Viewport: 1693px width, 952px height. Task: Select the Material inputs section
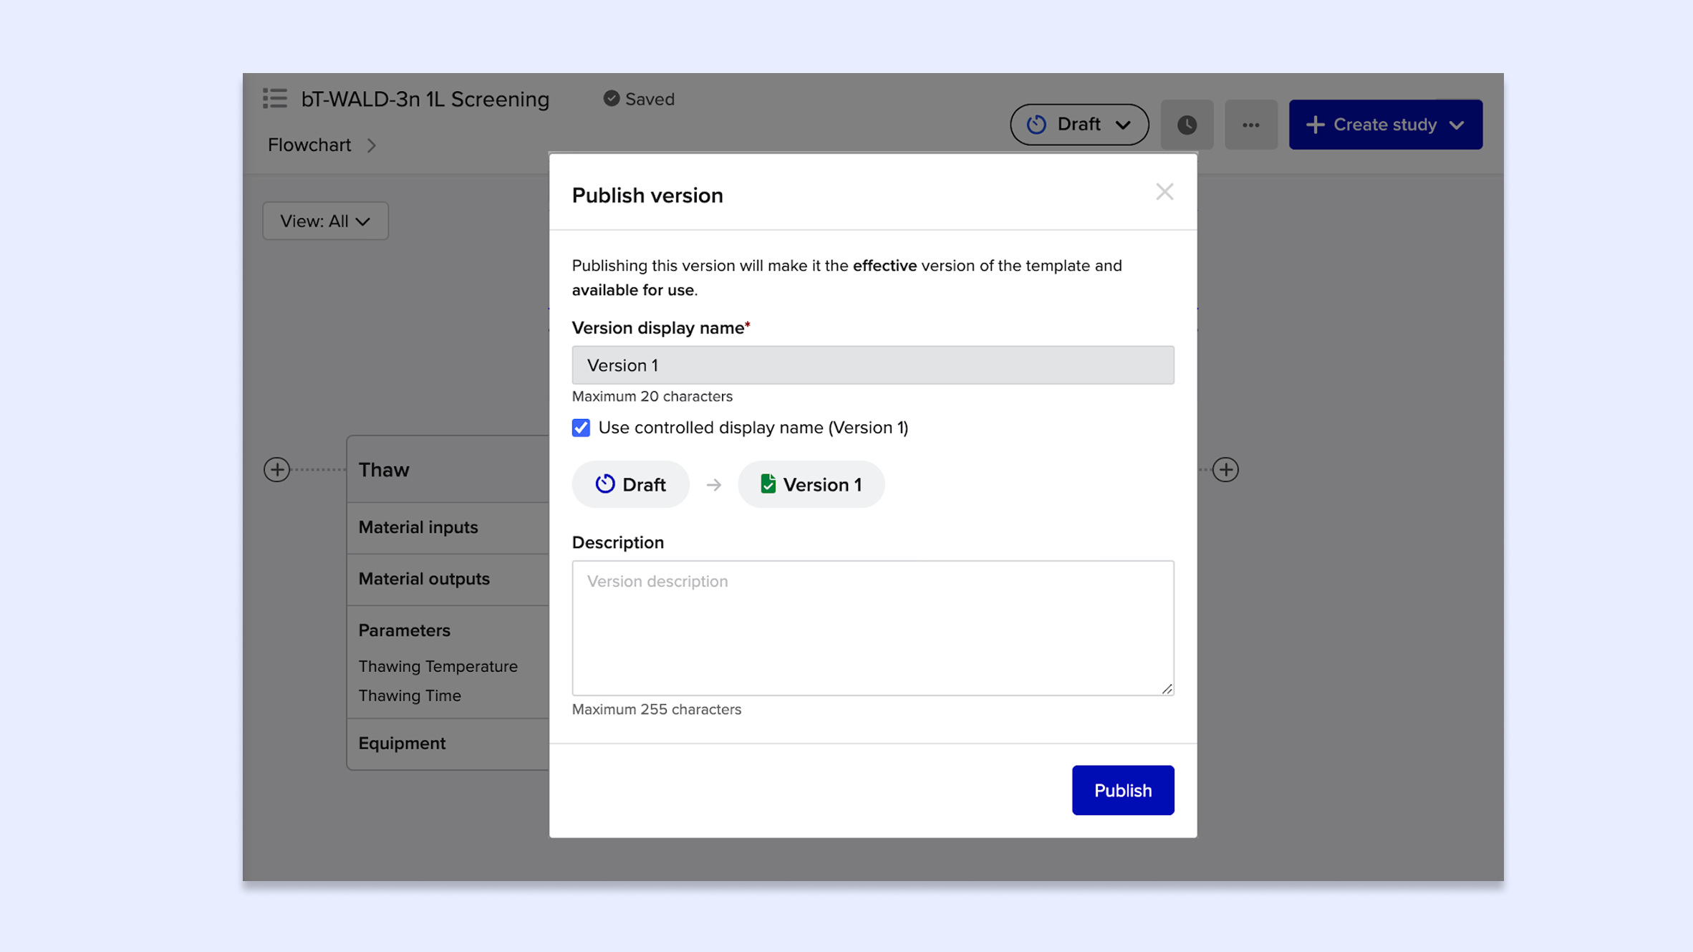tap(418, 527)
